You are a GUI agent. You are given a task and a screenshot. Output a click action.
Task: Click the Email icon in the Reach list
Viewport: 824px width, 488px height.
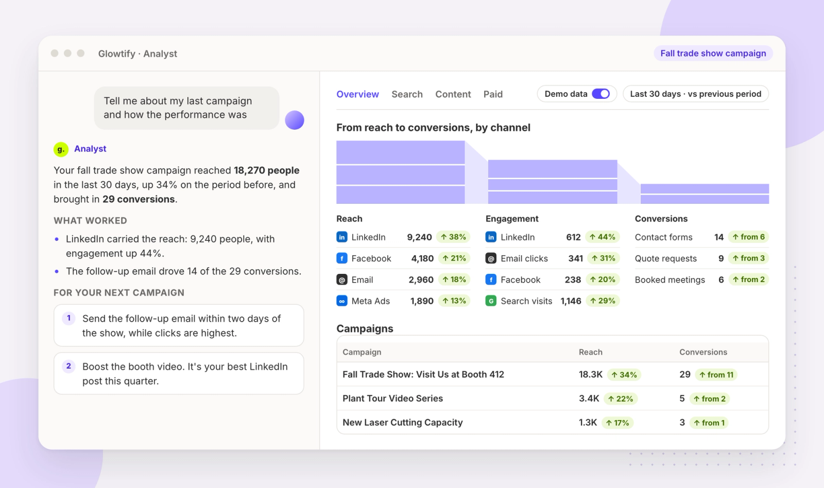341,280
